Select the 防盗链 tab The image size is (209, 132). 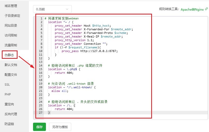pyautogui.click(x=9, y=124)
